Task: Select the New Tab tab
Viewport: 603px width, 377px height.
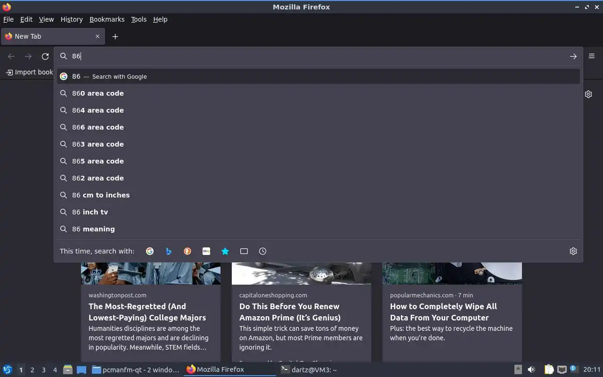Action: point(53,36)
